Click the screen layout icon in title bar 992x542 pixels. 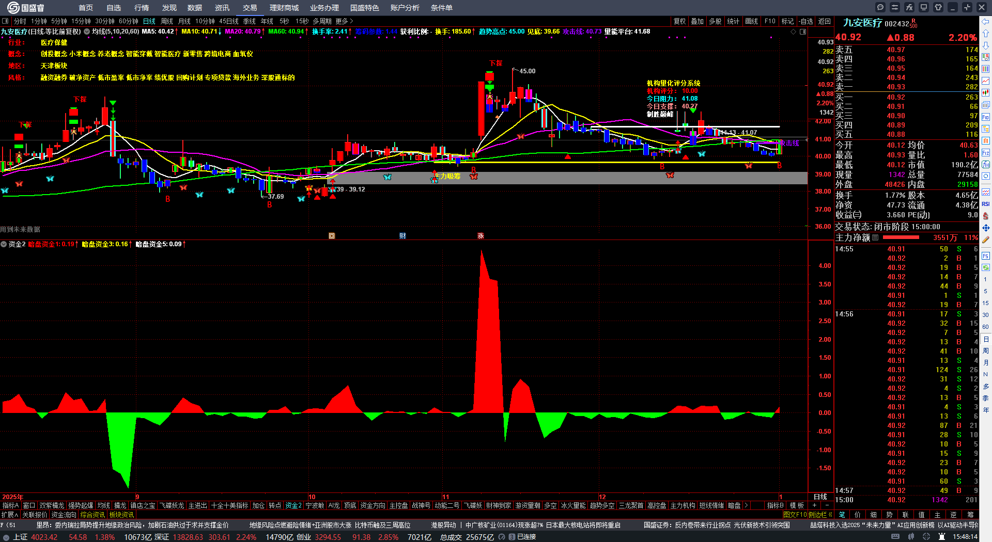pos(924,7)
